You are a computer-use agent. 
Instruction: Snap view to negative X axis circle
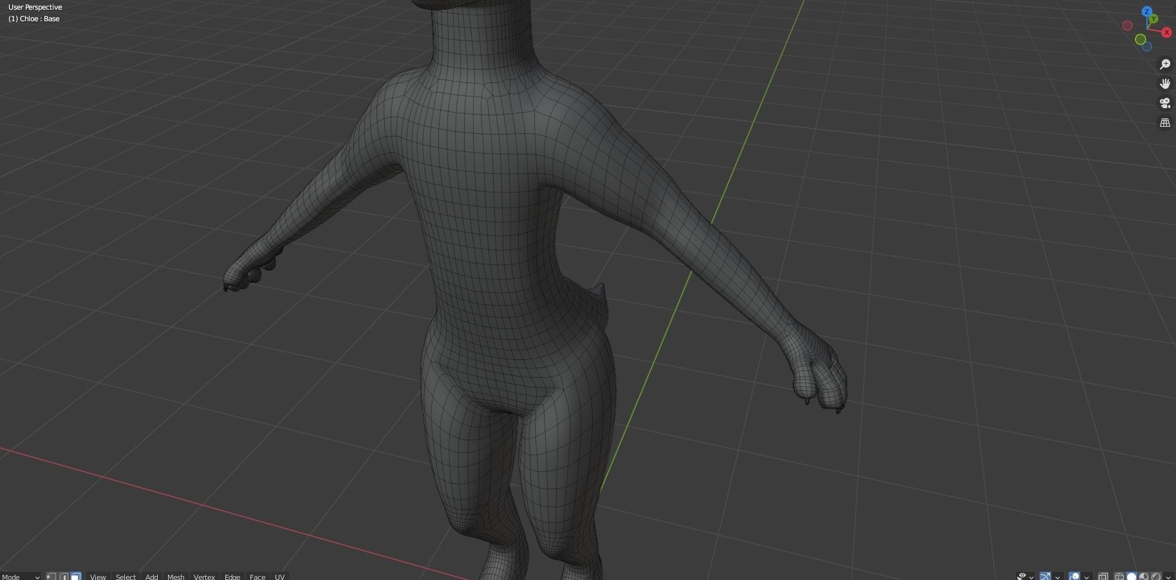click(x=1127, y=26)
